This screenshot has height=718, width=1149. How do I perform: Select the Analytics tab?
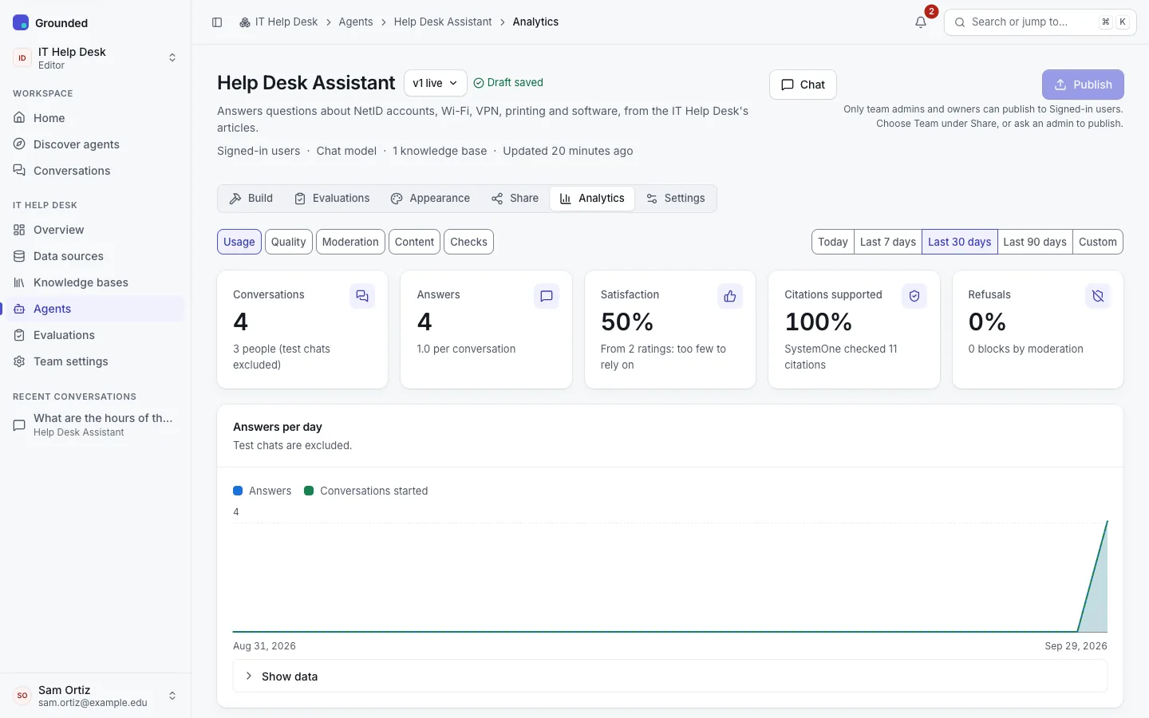[592, 199]
